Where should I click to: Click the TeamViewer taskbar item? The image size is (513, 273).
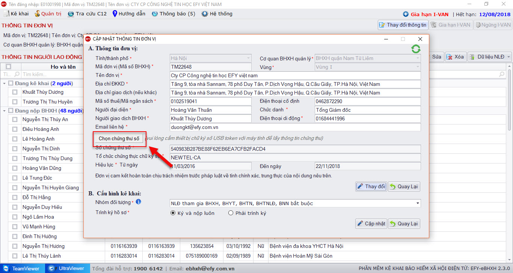23,268
